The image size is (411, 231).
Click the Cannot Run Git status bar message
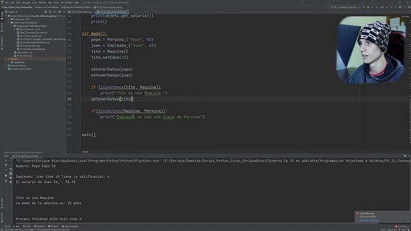point(37,230)
